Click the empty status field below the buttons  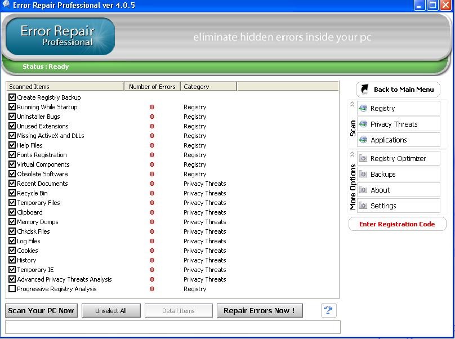click(x=173, y=327)
